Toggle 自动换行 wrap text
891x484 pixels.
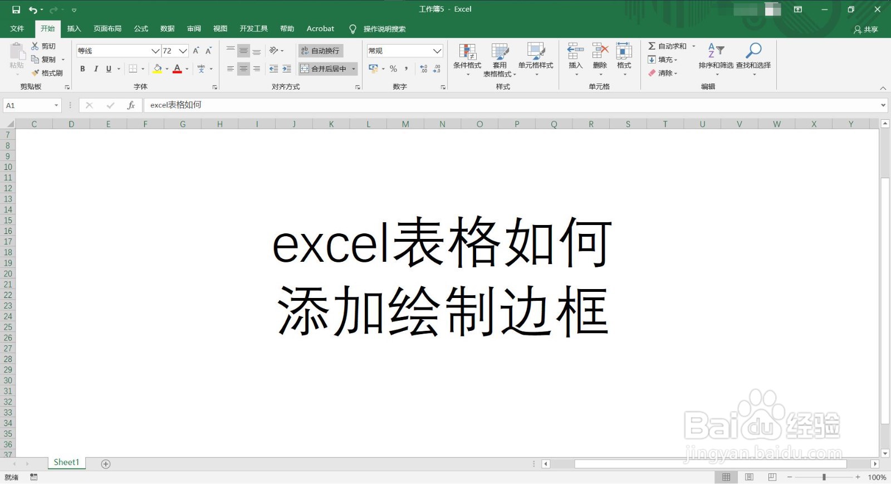[320, 51]
